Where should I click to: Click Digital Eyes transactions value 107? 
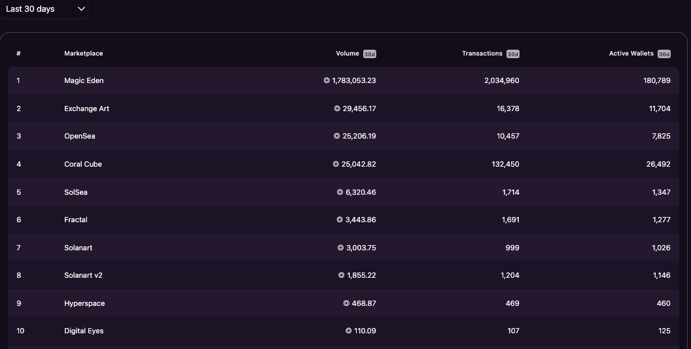pyautogui.click(x=514, y=331)
